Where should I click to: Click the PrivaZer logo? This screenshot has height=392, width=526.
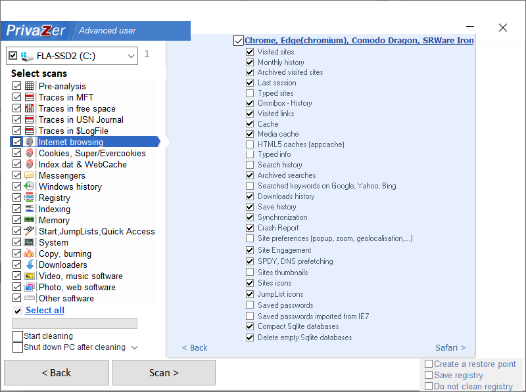click(x=36, y=31)
